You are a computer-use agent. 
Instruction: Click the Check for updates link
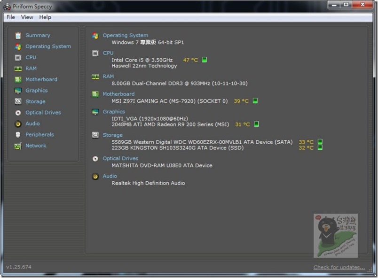point(339,267)
